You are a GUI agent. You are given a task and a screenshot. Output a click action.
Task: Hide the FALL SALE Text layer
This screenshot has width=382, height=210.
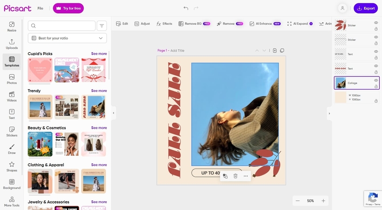376,66
